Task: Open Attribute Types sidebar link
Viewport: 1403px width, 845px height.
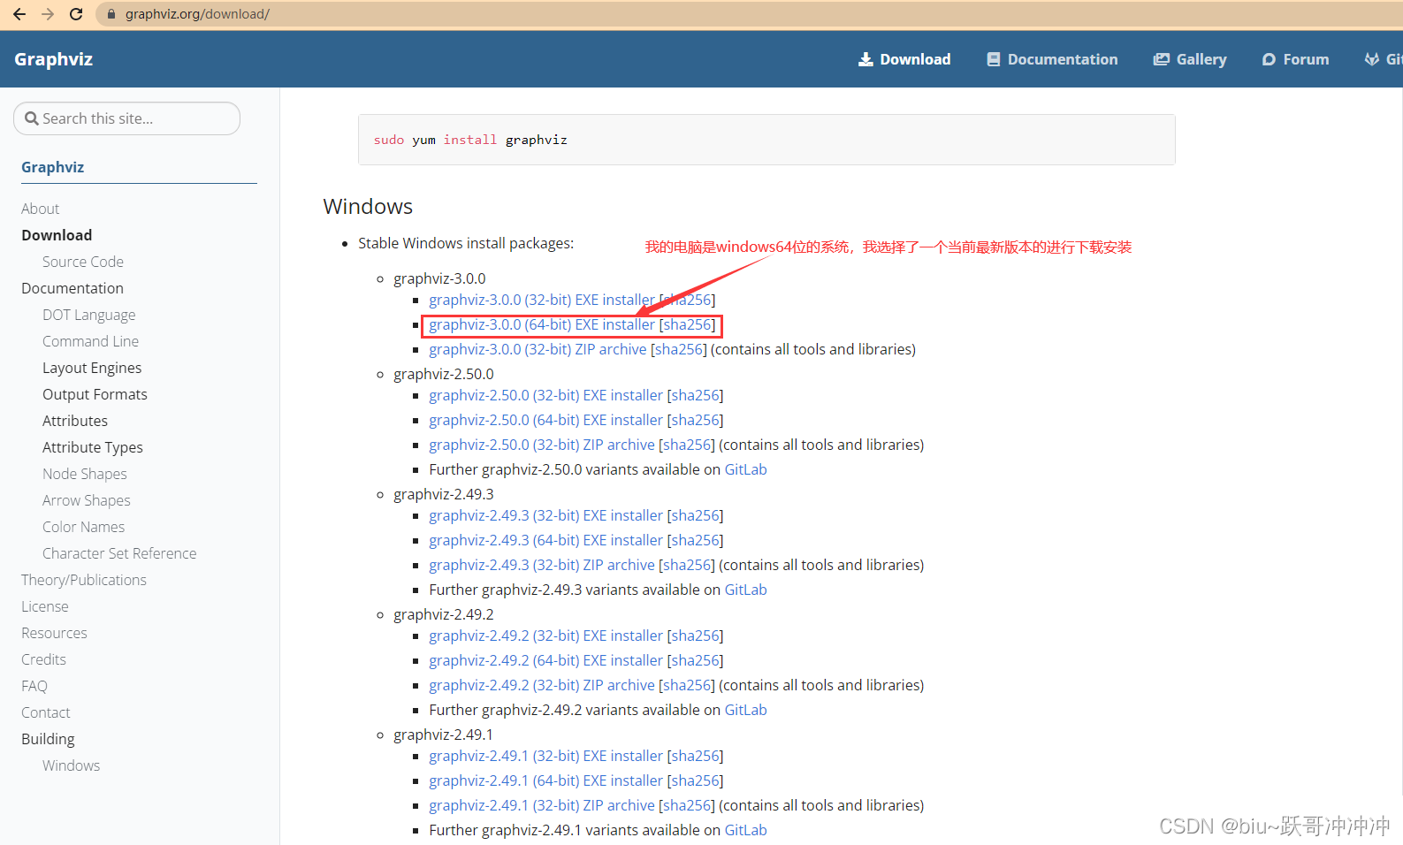Action: 93,447
